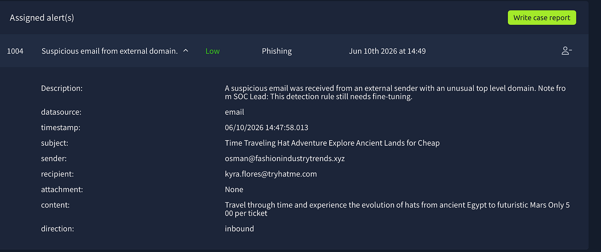Screen dimensions: 601x252
Task: Click the datasource value email
Action: [x=234, y=112]
